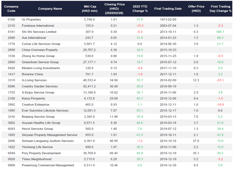This screenshot has height=169, width=234.
Task: Select closing price "34.90"
Action: [114, 80]
